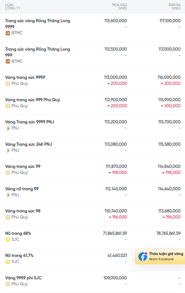Click SJC logo under Nữ trang 68%
Screen dimensions: 185x293
pyautogui.click(x=8, y=240)
